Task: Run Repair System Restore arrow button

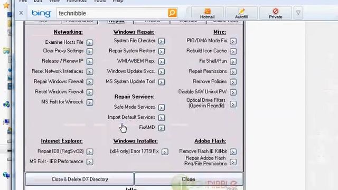Action: point(162,51)
